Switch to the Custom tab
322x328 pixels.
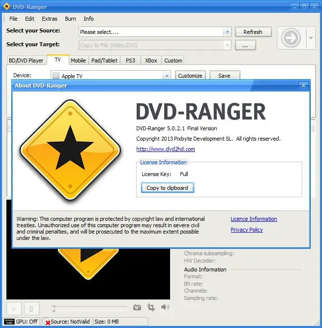[x=173, y=60]
